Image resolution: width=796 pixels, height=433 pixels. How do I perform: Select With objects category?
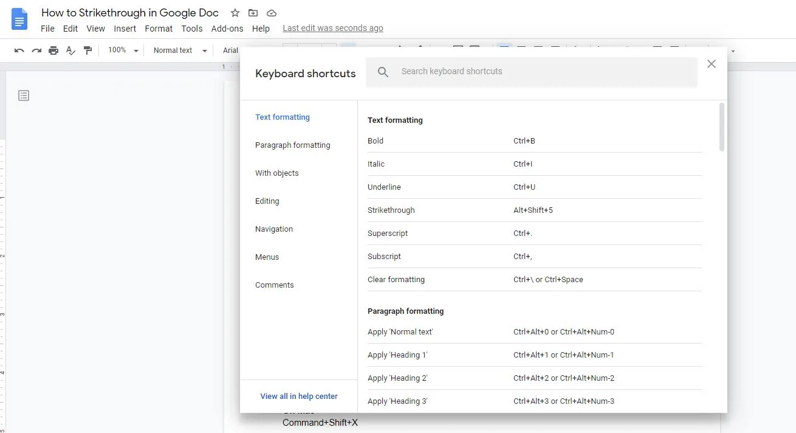[x=277, y=173]
